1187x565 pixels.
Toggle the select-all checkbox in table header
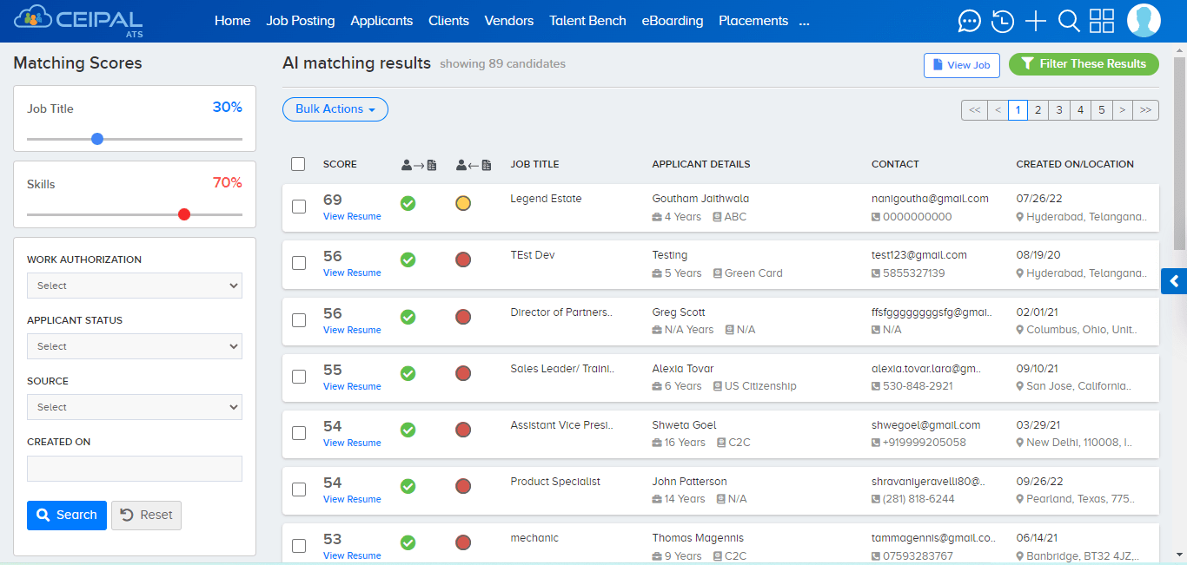298,163
